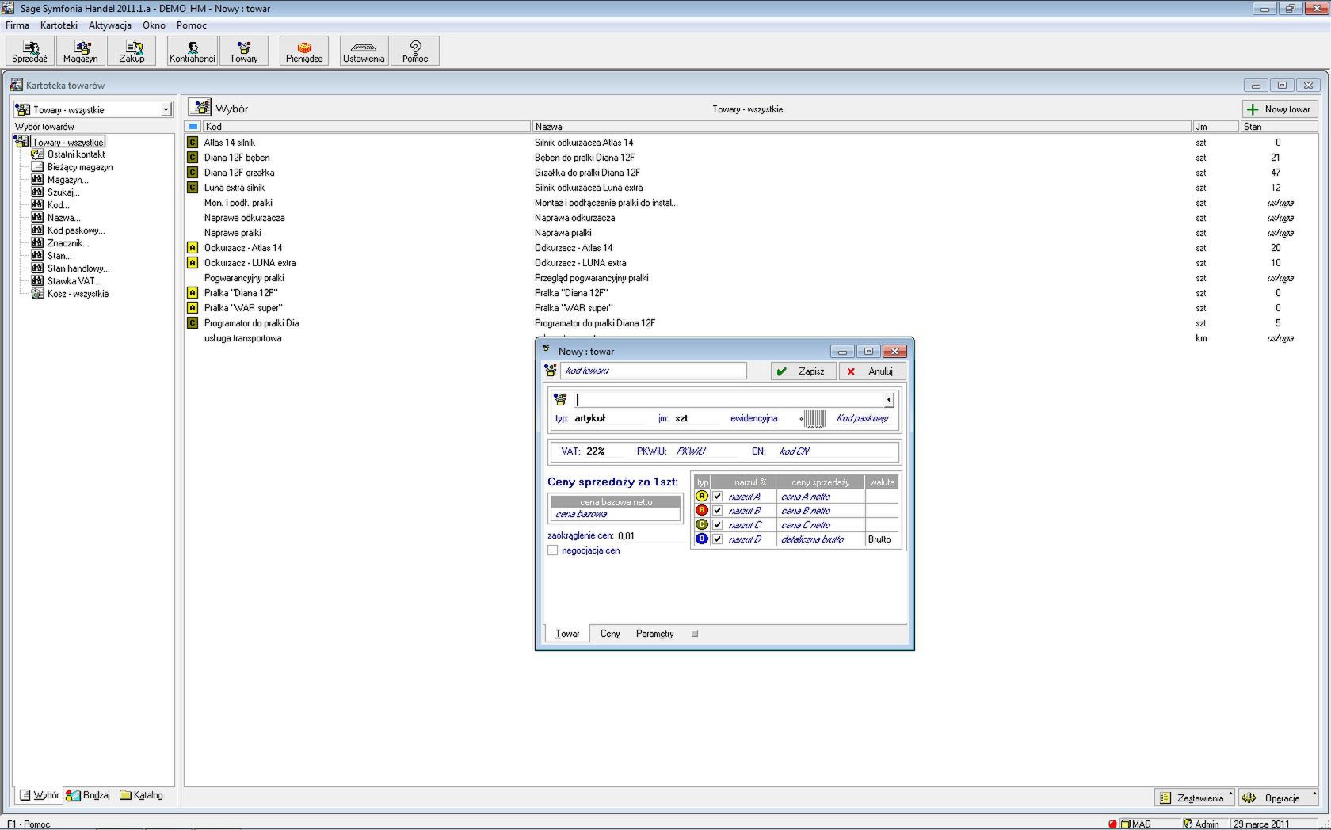The width and height of the screenshot is (1331, 830).
Task: Open the Kontrahenci toolbar module
Action: point(193,51)
